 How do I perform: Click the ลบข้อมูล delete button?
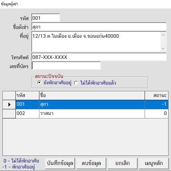pyautogui.click(x=91, y=163)
